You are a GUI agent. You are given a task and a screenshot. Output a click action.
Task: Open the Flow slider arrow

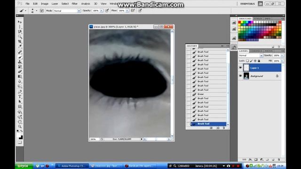click(x=127, y=11)
